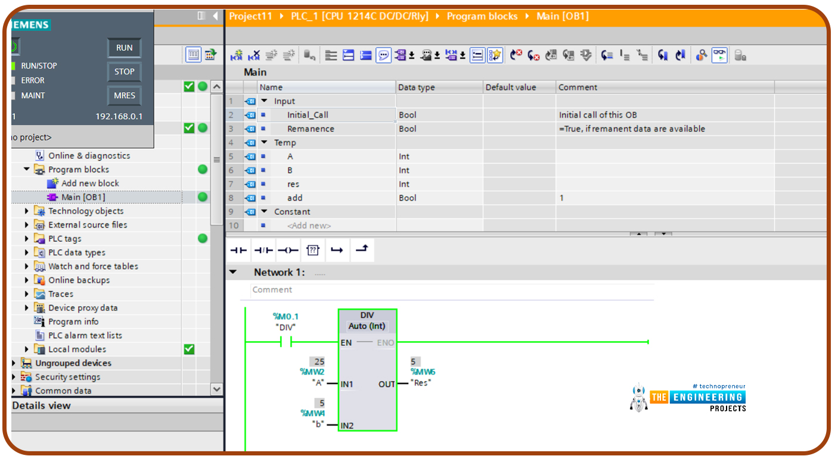Expand the Local modules folder
The image size is (838, 459).
coord(26,349)
